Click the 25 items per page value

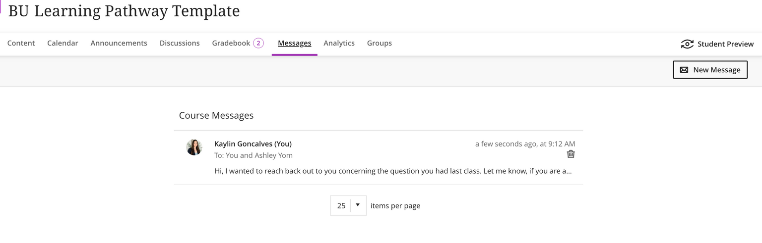pyautogui.click(x=341, y=205)
